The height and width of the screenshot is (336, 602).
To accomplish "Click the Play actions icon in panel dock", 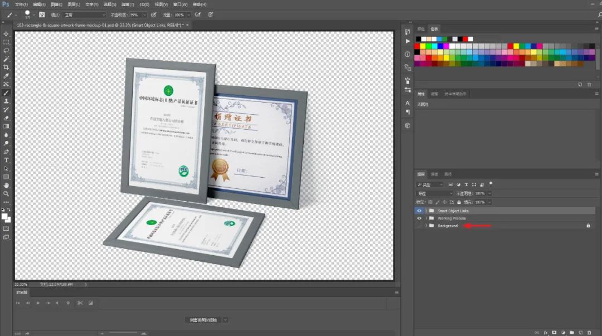I will [407, 41].
